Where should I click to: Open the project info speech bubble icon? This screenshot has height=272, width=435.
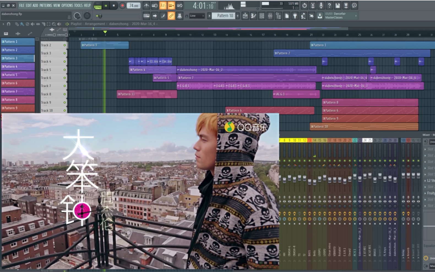(354, 5)
